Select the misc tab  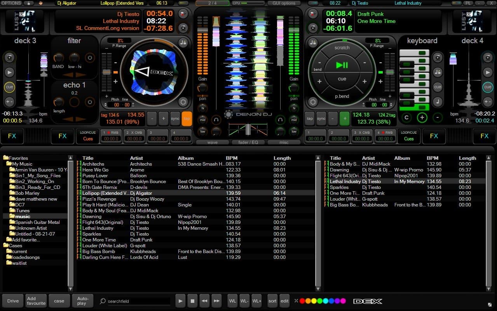click(x=283, y=142)
